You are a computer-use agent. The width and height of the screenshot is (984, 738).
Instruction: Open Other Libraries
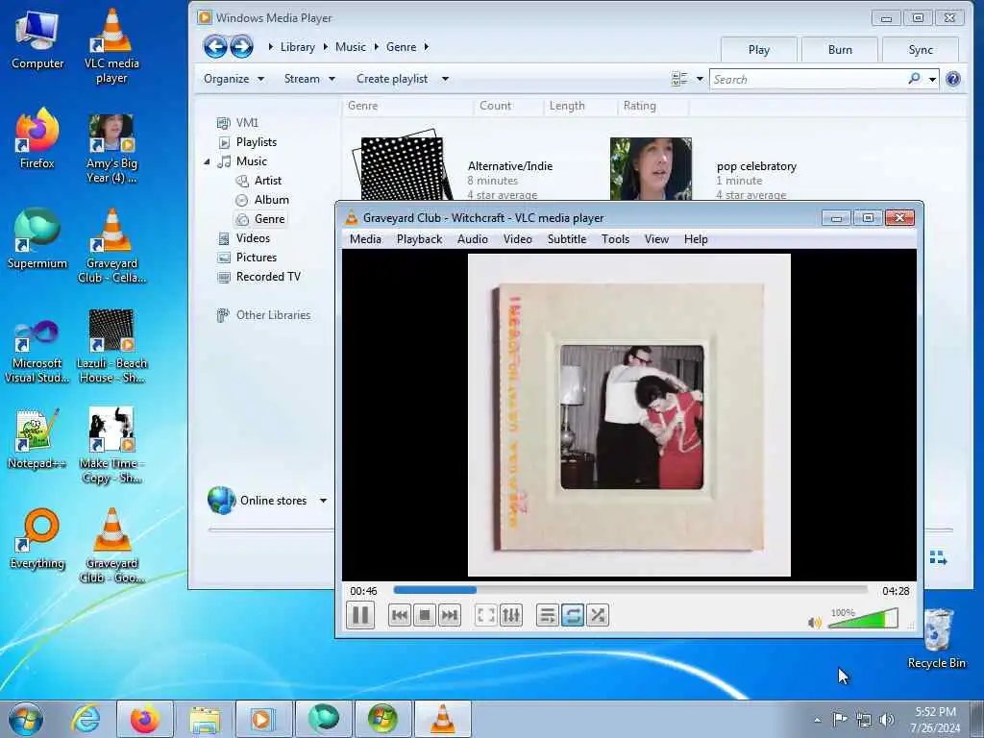click(x=263, y=315)
